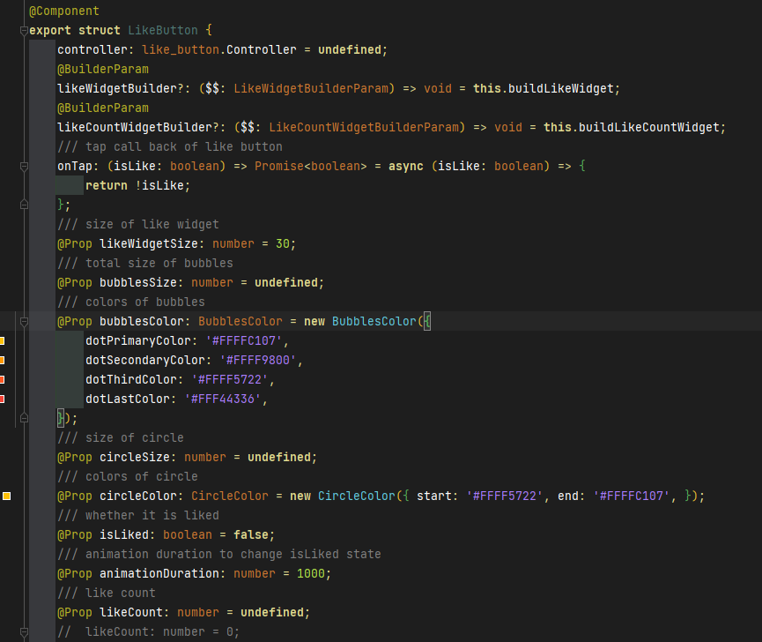Click the dotLastColor key

128,399
